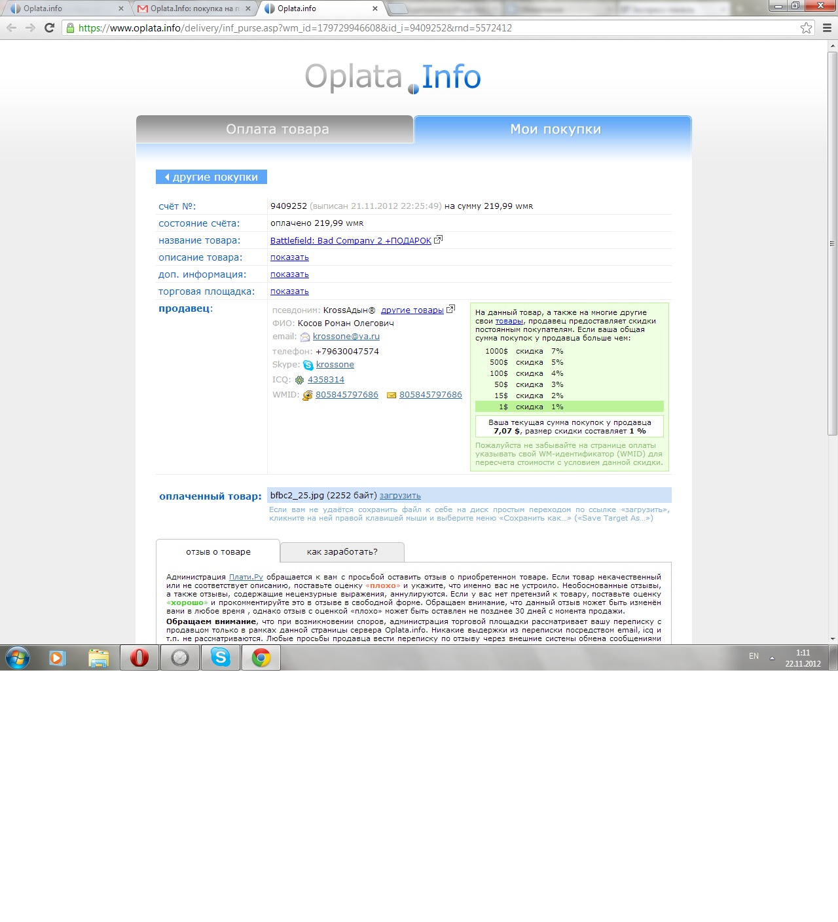The height and width of the screenshot is (922, 838).
Task: Click second WMID 805845797686 mail link
Action: click(x=431, y=395)
